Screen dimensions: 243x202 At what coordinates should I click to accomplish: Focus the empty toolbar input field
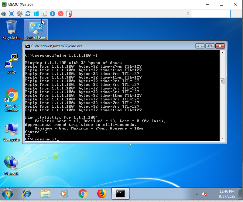click(x=210, y=13)
